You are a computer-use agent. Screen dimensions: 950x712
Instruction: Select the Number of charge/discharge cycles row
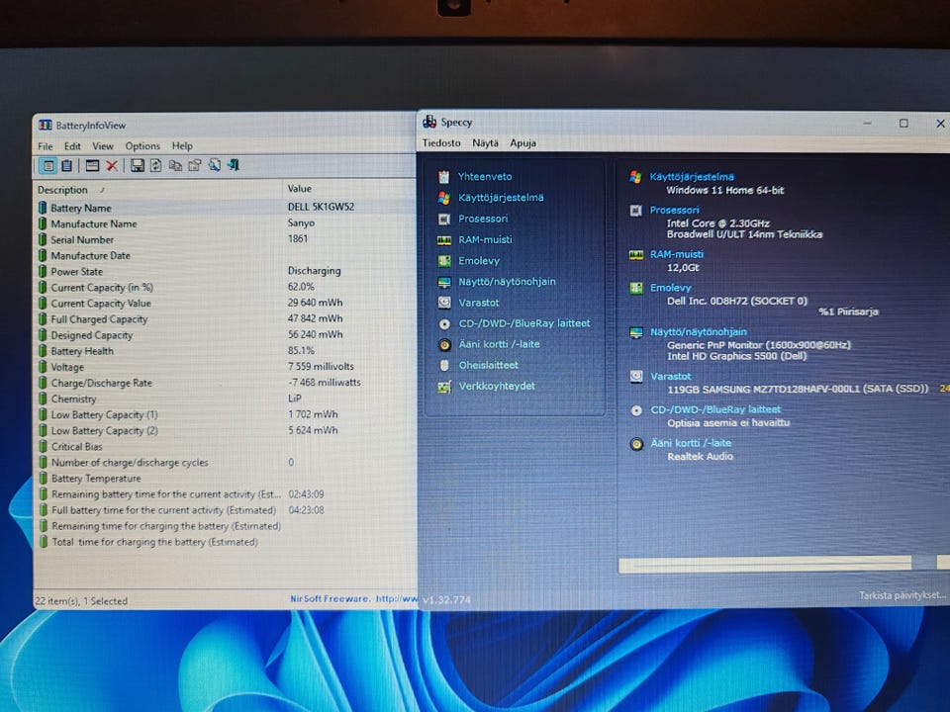tap(225, 463)
